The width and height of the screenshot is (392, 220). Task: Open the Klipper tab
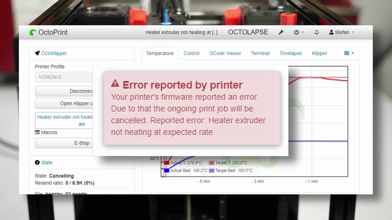[x=319, y=53]
